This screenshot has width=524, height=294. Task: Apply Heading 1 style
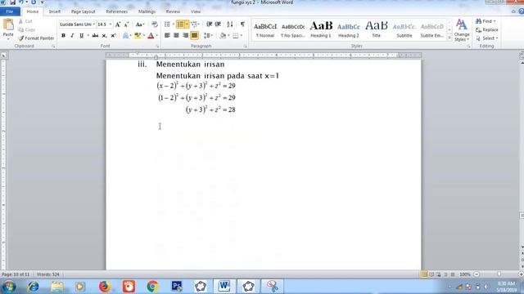pos(321,30)
